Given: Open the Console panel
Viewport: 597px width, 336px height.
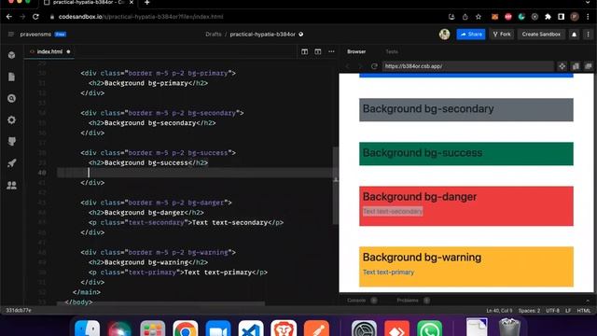Looking at the screenshot, I should [356, 301].
